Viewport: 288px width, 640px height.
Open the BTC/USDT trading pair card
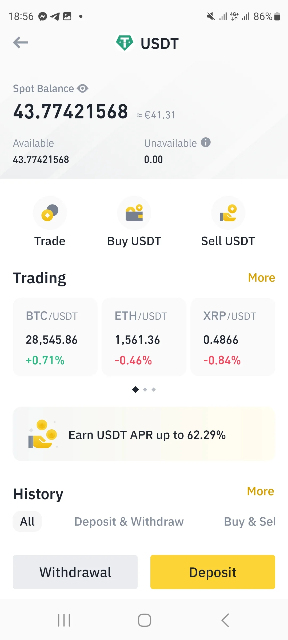(x=55, y=337)
